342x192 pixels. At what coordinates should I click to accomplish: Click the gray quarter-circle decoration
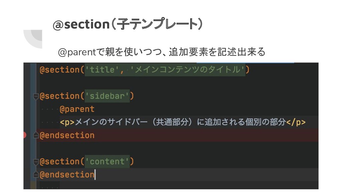tap(33, 39)
